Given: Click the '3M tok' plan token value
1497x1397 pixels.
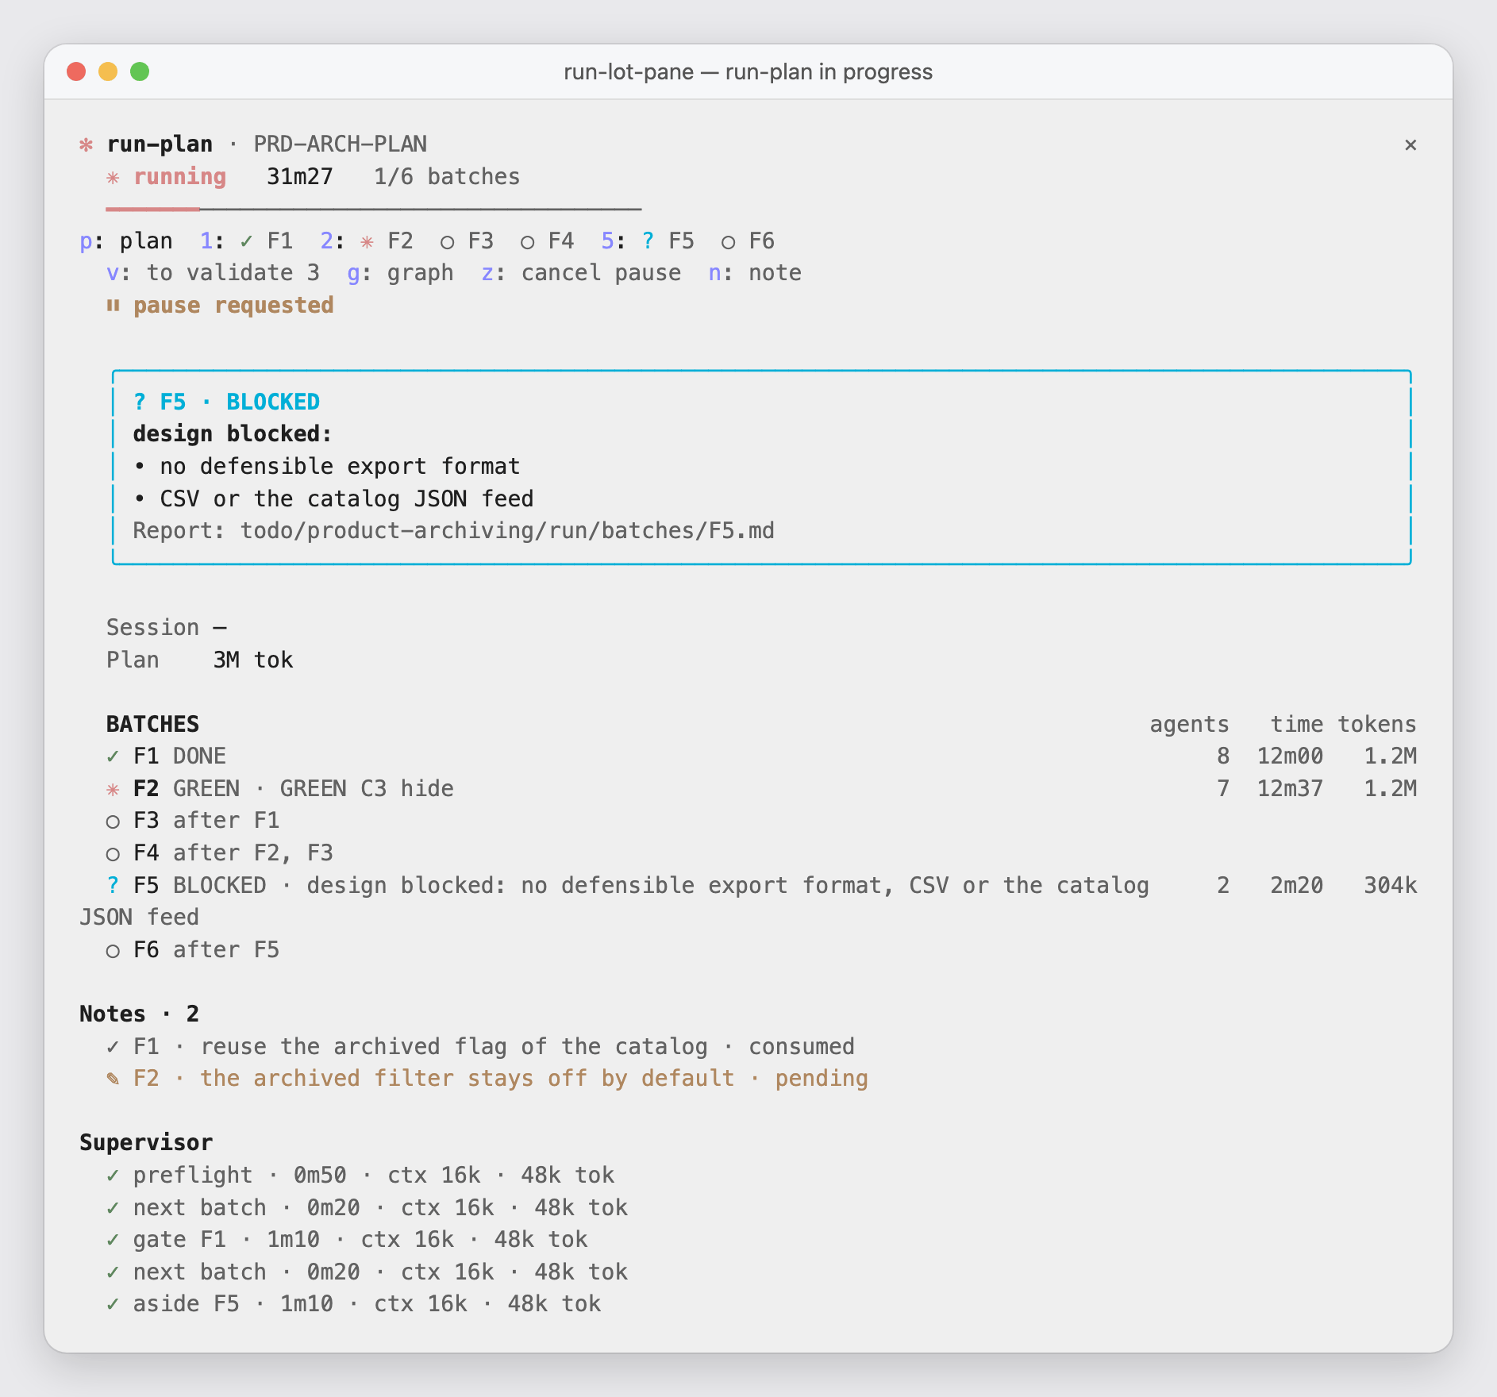Looking at the screenshot, I should point(253,660).
